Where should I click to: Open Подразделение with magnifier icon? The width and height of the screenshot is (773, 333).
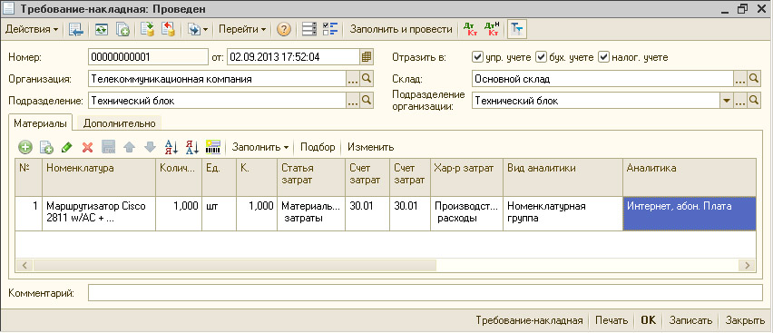click(x=367, y=101)
